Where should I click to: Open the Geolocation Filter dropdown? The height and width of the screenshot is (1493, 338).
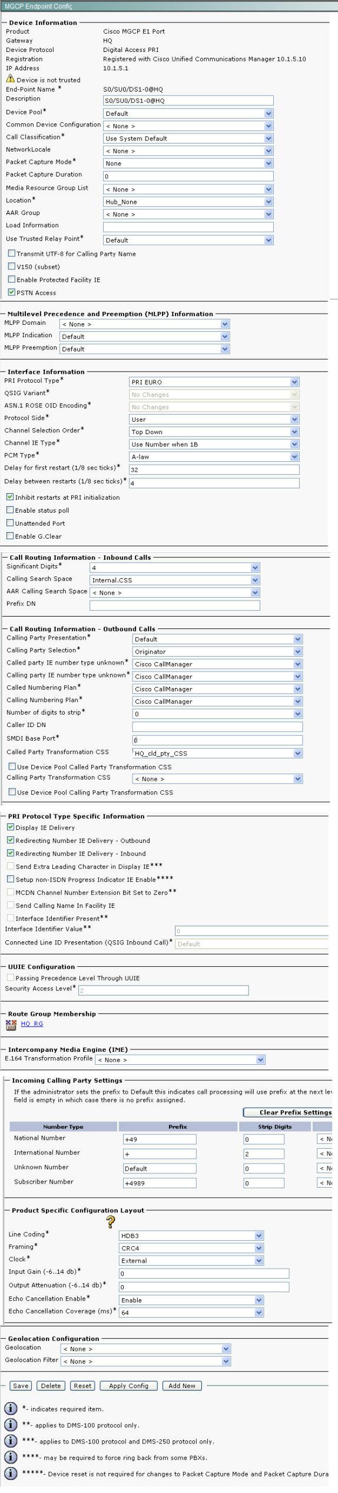(x=146, y=1361)
